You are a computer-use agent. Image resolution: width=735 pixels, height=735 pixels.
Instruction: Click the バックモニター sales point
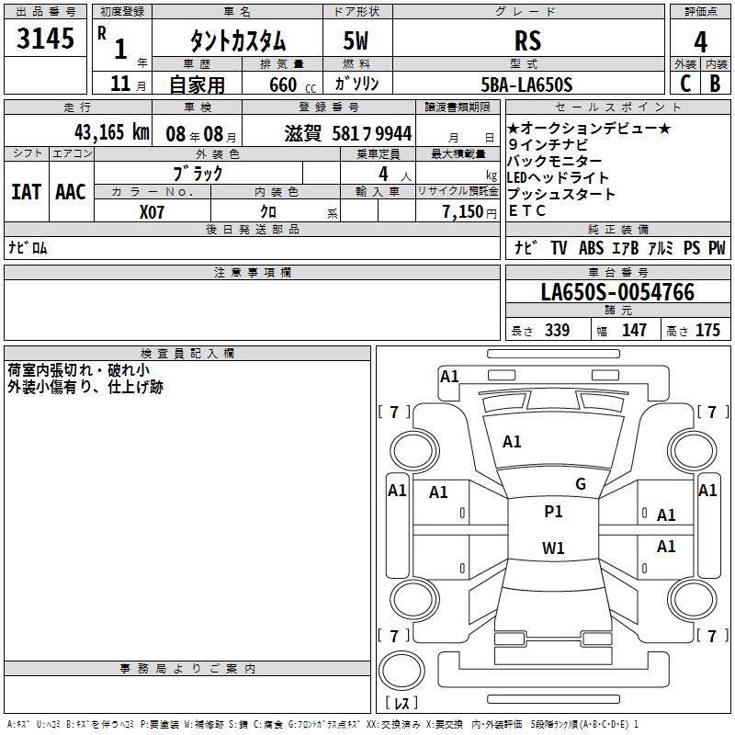(x=555, y=161)
